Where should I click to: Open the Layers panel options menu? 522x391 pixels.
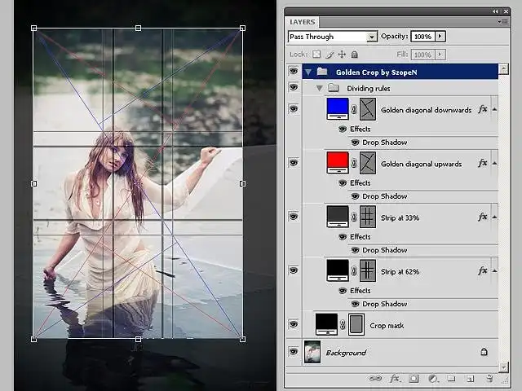pos(502,22)
